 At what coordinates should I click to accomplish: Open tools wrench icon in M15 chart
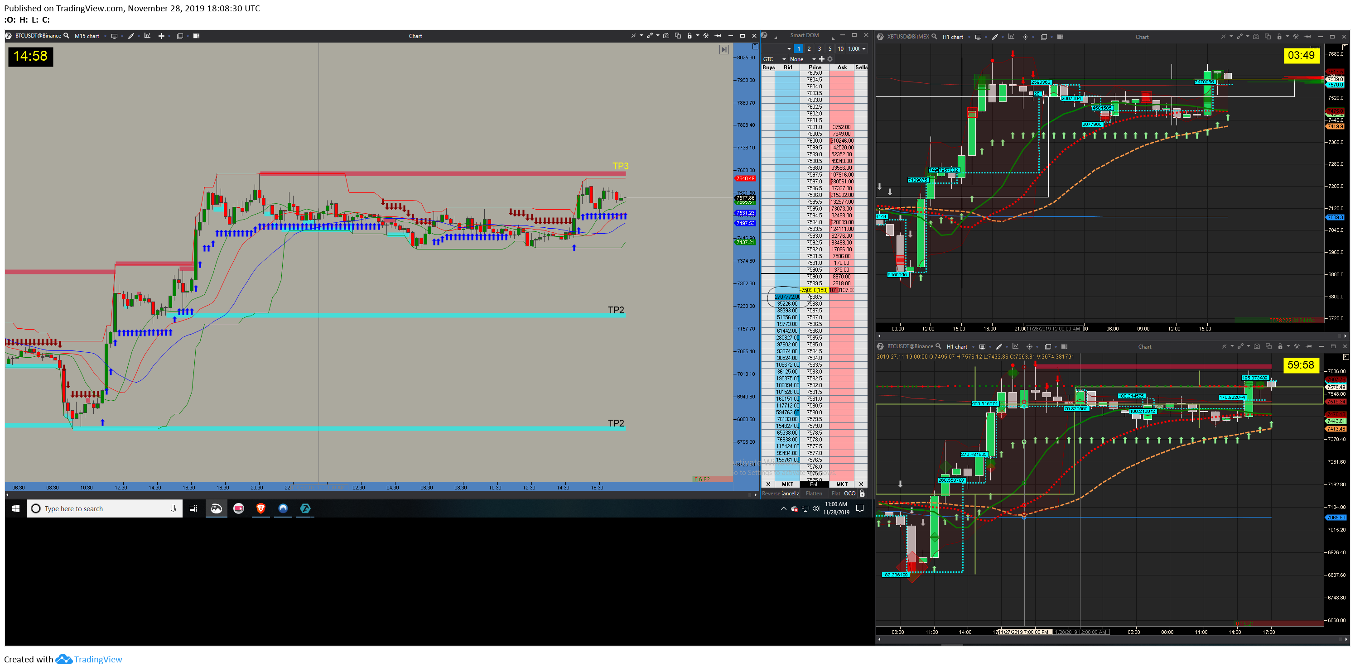point(706,36)
